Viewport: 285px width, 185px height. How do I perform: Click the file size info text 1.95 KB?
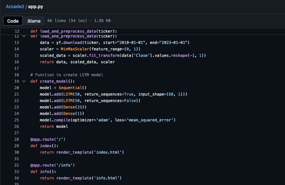coord(102,21)
